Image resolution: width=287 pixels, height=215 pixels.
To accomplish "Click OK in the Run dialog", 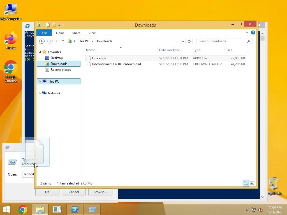I will 47,192.
